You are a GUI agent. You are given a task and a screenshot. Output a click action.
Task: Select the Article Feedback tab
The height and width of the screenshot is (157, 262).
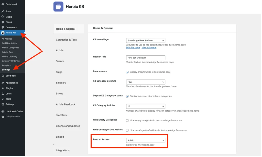pos(66,105)
